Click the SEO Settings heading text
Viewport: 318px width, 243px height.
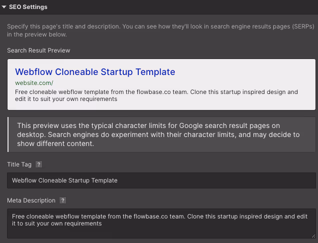[x=29, y=6]
